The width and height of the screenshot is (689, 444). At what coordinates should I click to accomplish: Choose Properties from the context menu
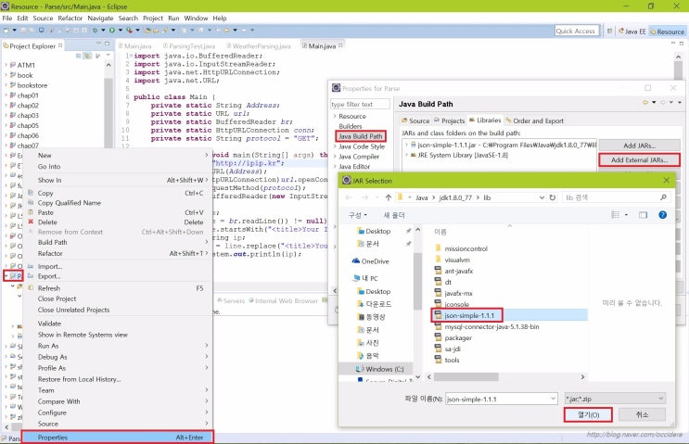coord(52,437)
